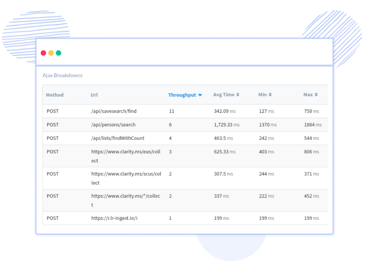371x261 pixels.
Task: Sort by Avg Time header
Action: [224, 95]
